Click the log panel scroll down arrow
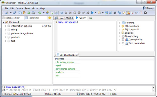This screenshot has height=97, width=157. pos(153,90)
